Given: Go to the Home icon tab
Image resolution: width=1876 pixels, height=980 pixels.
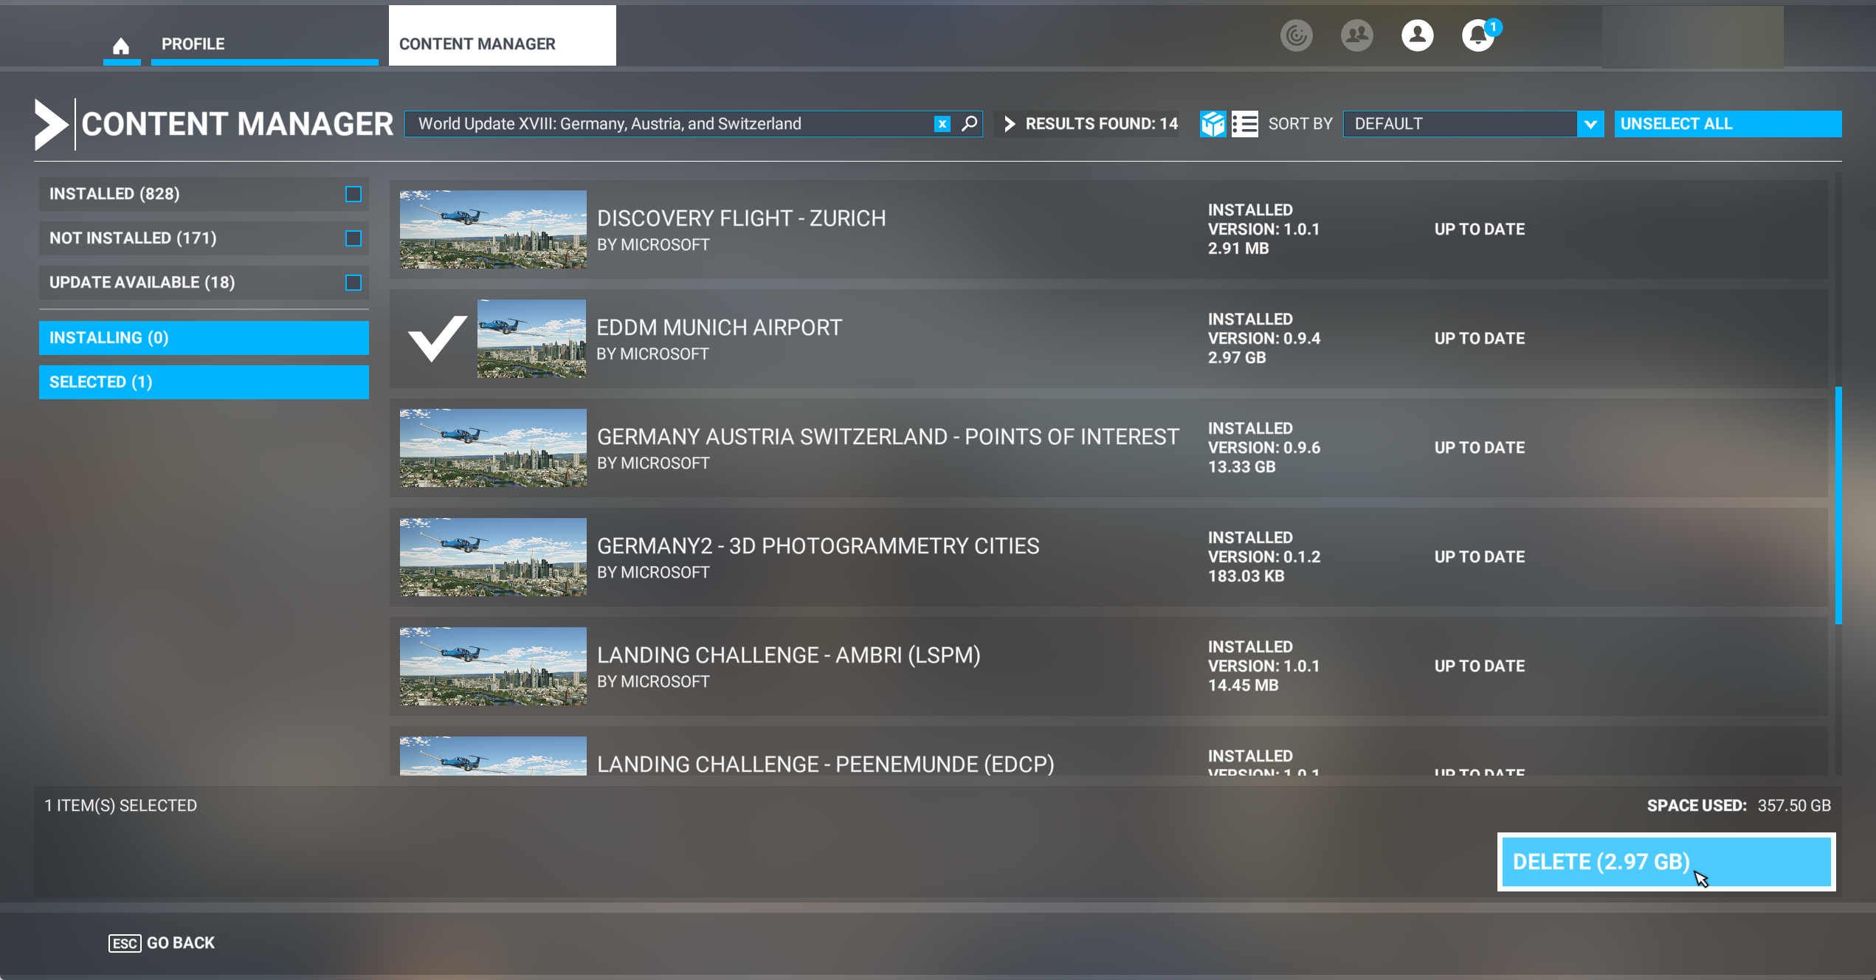Looking at the screenshot, I should click(x=121, y=45).
